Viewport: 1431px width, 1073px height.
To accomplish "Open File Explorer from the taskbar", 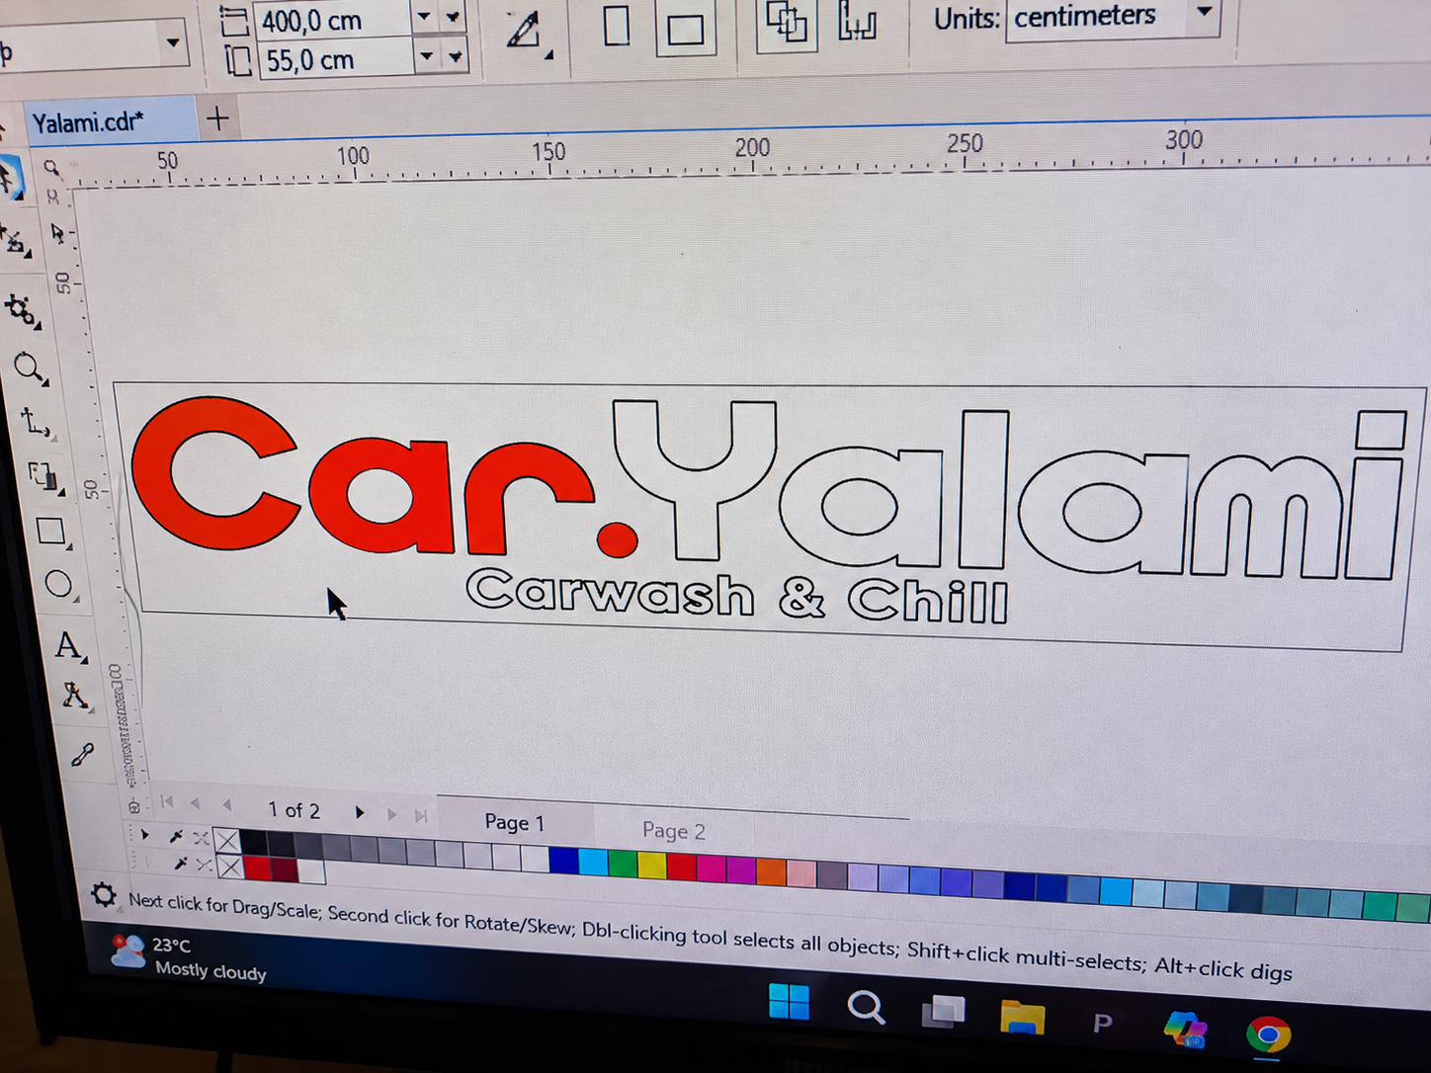I will 1022,1017.
